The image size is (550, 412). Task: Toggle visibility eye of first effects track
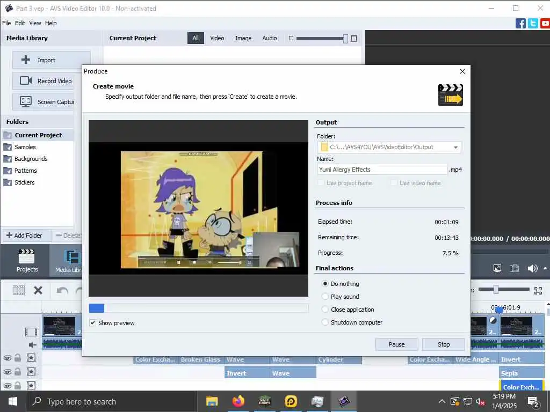pos(8,358)
